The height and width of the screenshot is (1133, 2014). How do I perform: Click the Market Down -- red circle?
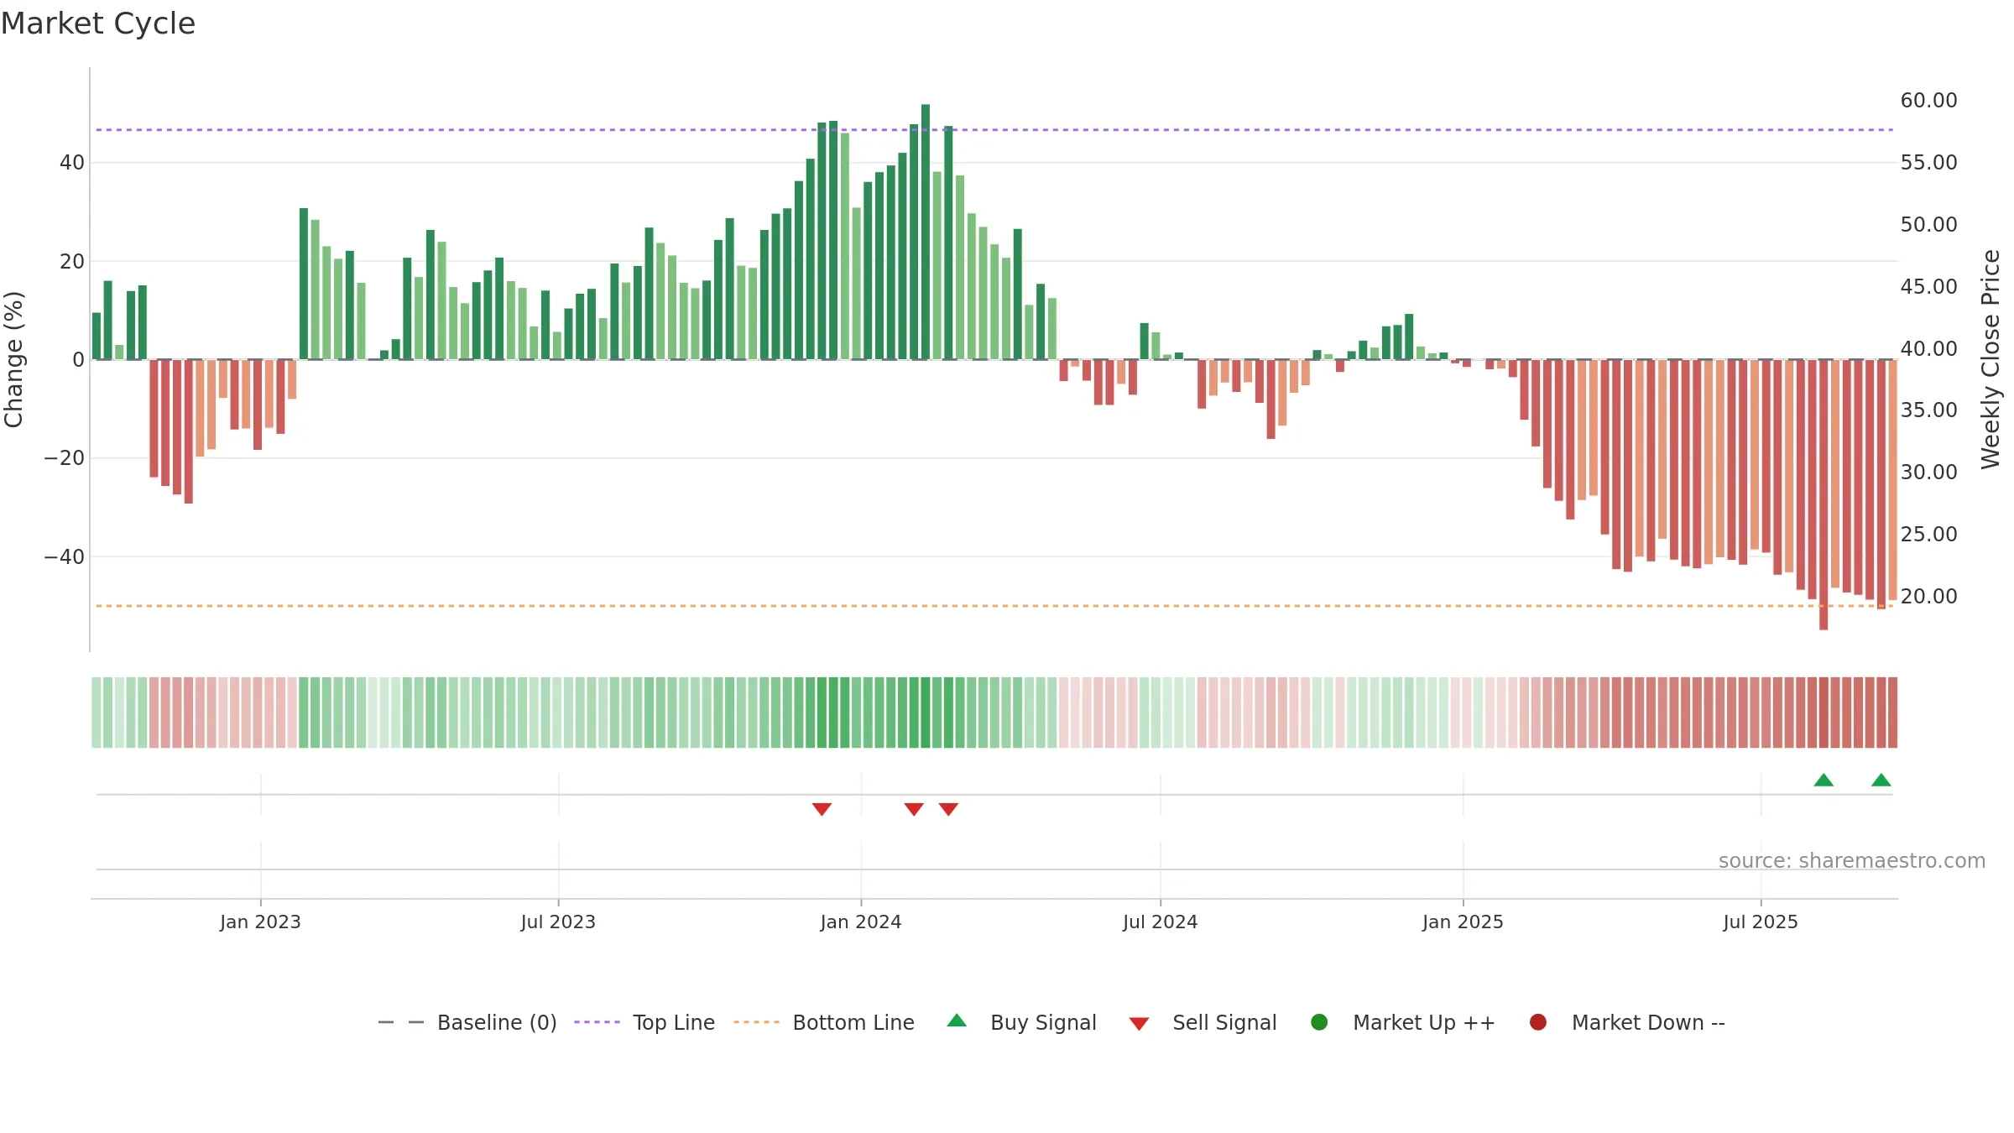pos(1538,1022)
